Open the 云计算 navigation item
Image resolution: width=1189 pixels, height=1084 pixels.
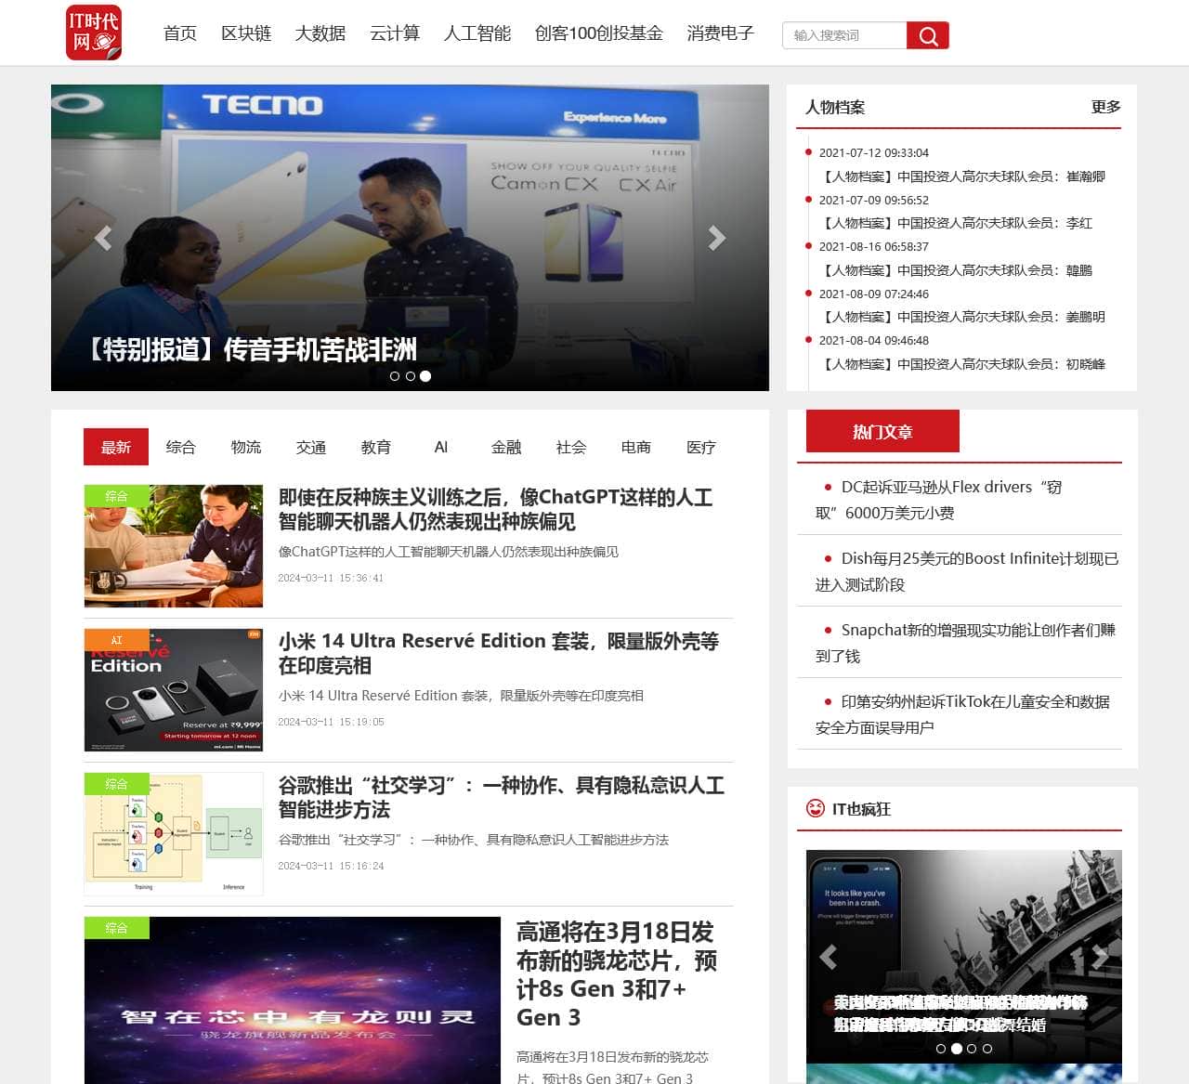pyautogui.click(x=395, y=33)
